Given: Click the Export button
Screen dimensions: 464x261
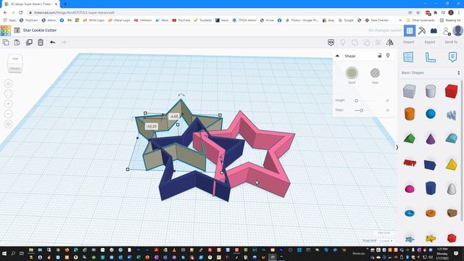Looking at the screenshot, I should coord(430,42).
